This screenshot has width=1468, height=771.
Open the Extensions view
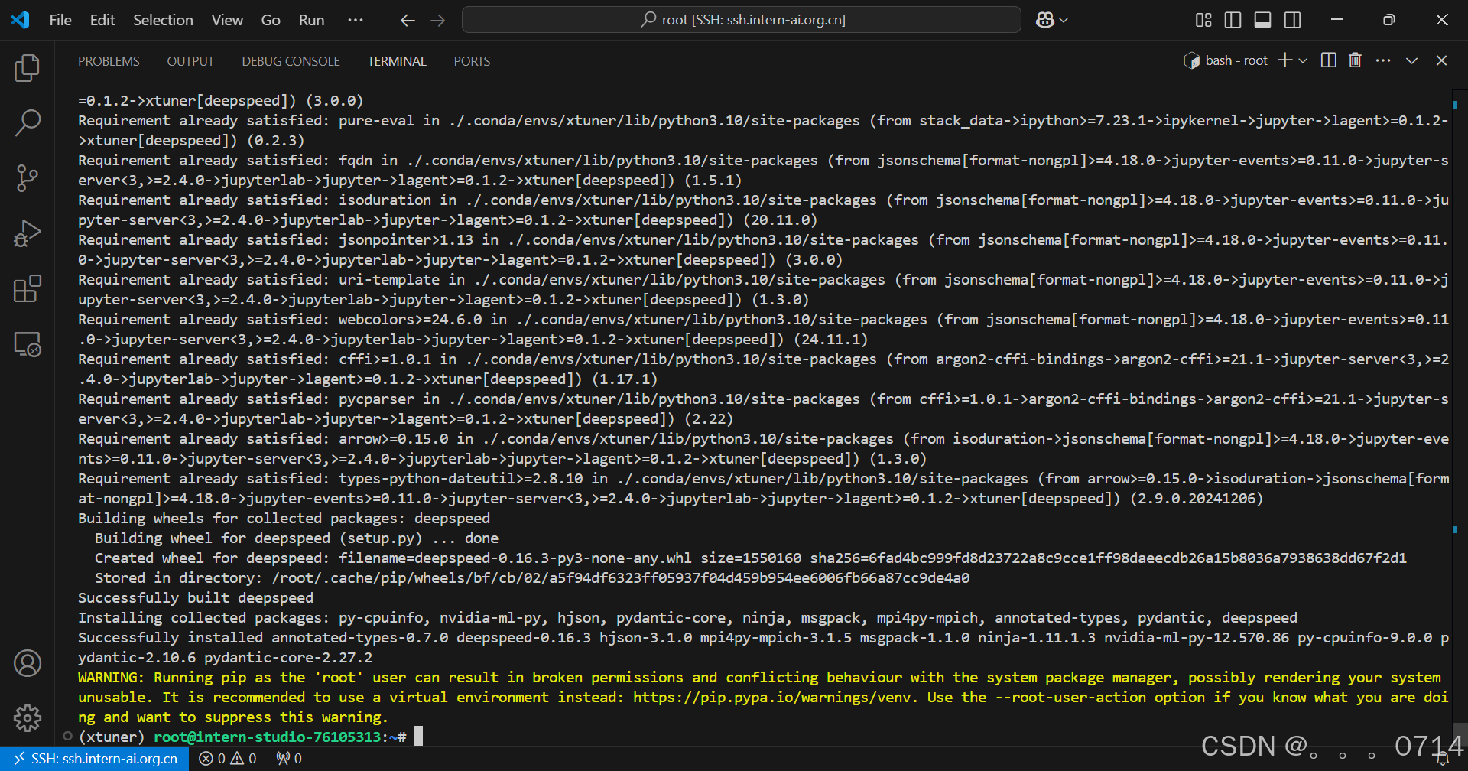[x=28, y=288]
